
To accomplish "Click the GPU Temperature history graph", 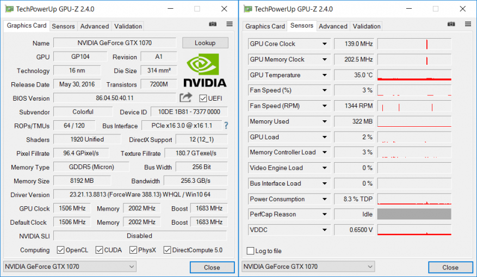I will tap(414, 75).
